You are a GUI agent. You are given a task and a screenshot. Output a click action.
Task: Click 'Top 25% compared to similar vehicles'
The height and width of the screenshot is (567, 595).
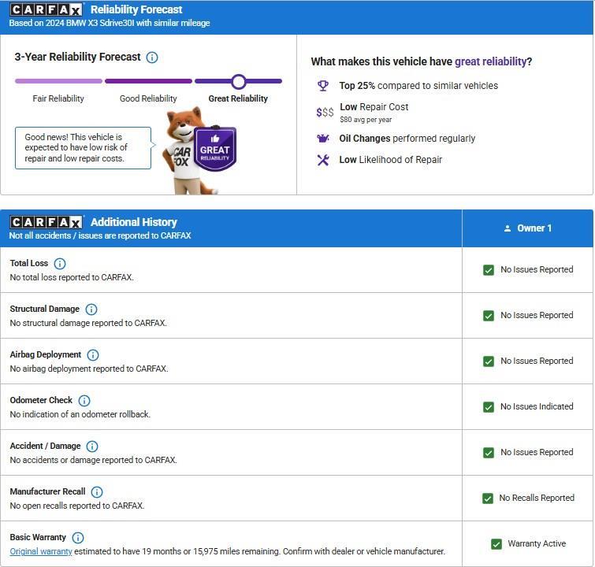pos(418,86)
